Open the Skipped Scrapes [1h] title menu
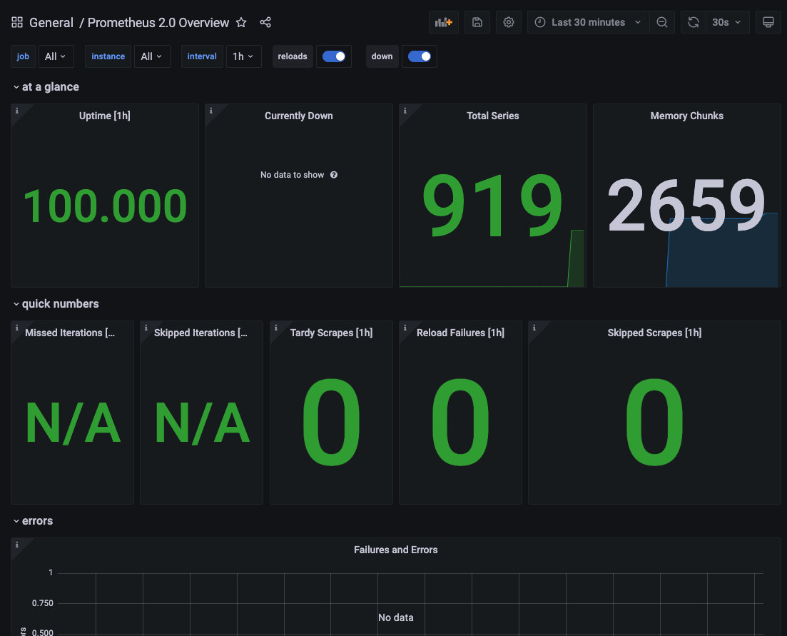Image resolution: width=787 pixels, height=636 pixels. pos(654,333)
